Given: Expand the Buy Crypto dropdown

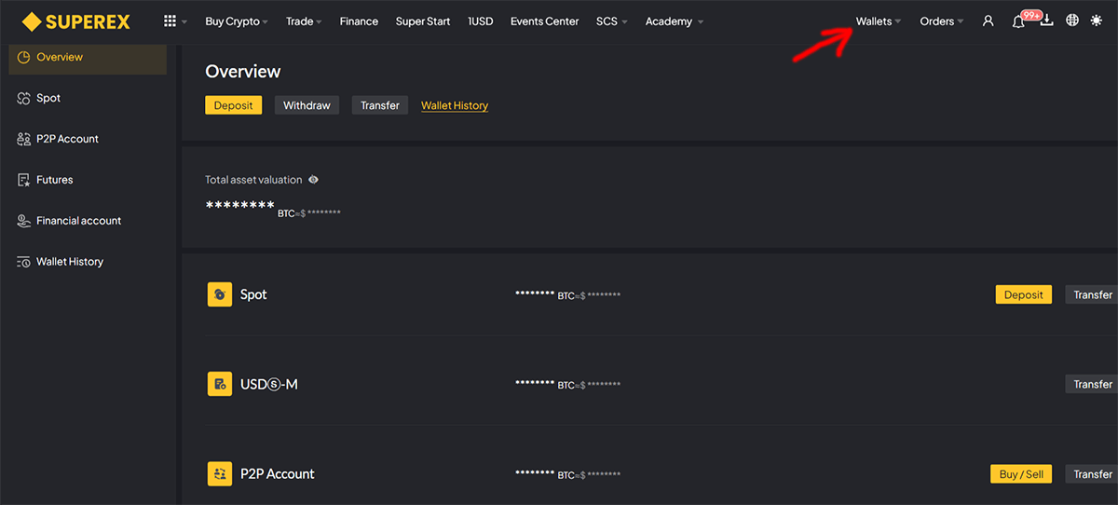Looking at the screenshot, I should [237, 21].
